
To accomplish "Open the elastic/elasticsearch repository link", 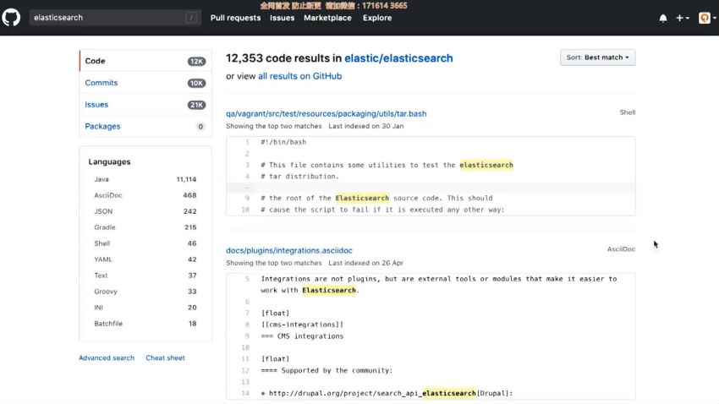I will coord(398,58).
